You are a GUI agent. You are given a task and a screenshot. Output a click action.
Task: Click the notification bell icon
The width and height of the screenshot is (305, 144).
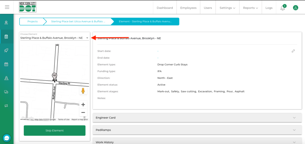[x=283, y=8]
